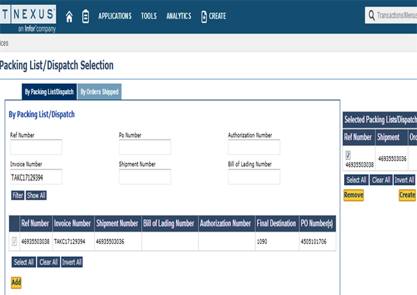
Task: Click the Ref Number text field
Action: 36,147
